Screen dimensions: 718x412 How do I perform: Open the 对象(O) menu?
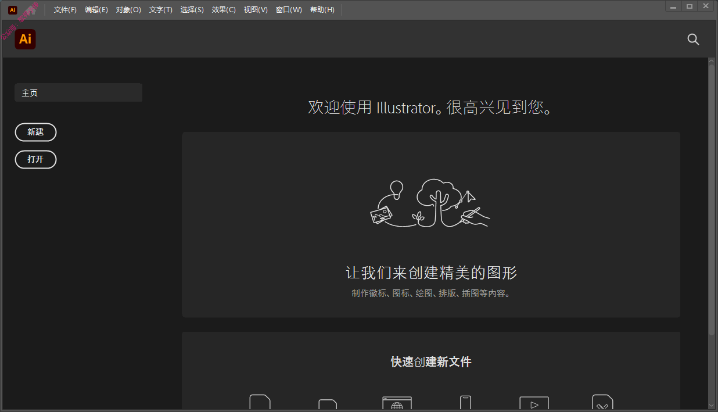point(128,10)
